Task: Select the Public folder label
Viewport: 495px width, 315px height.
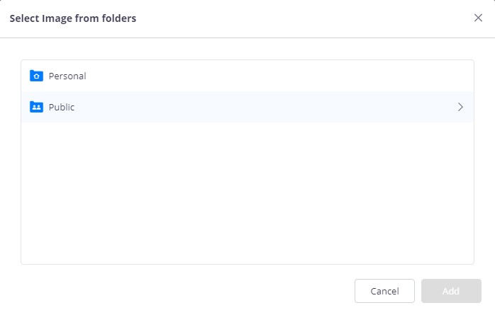Action: (x=62, y=107)
